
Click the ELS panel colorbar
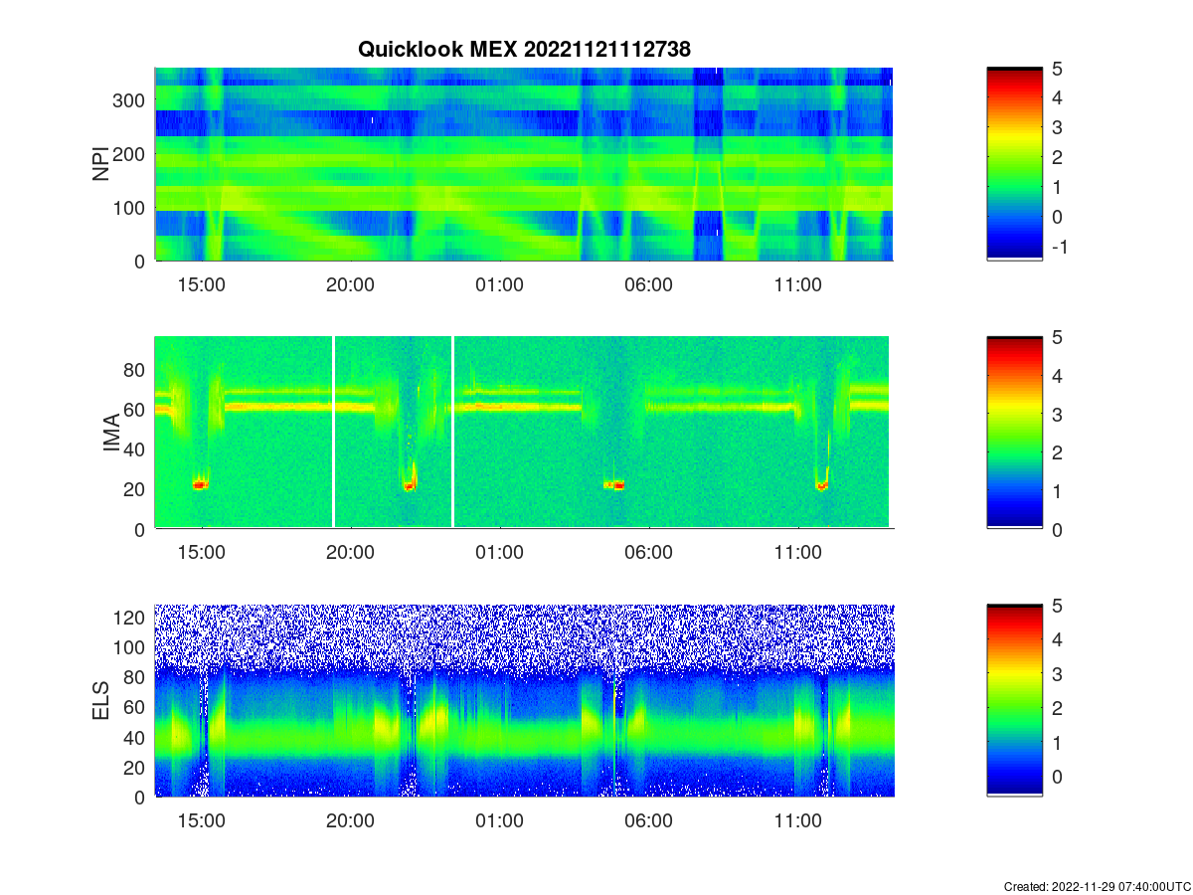click(x=1014, y=700)
